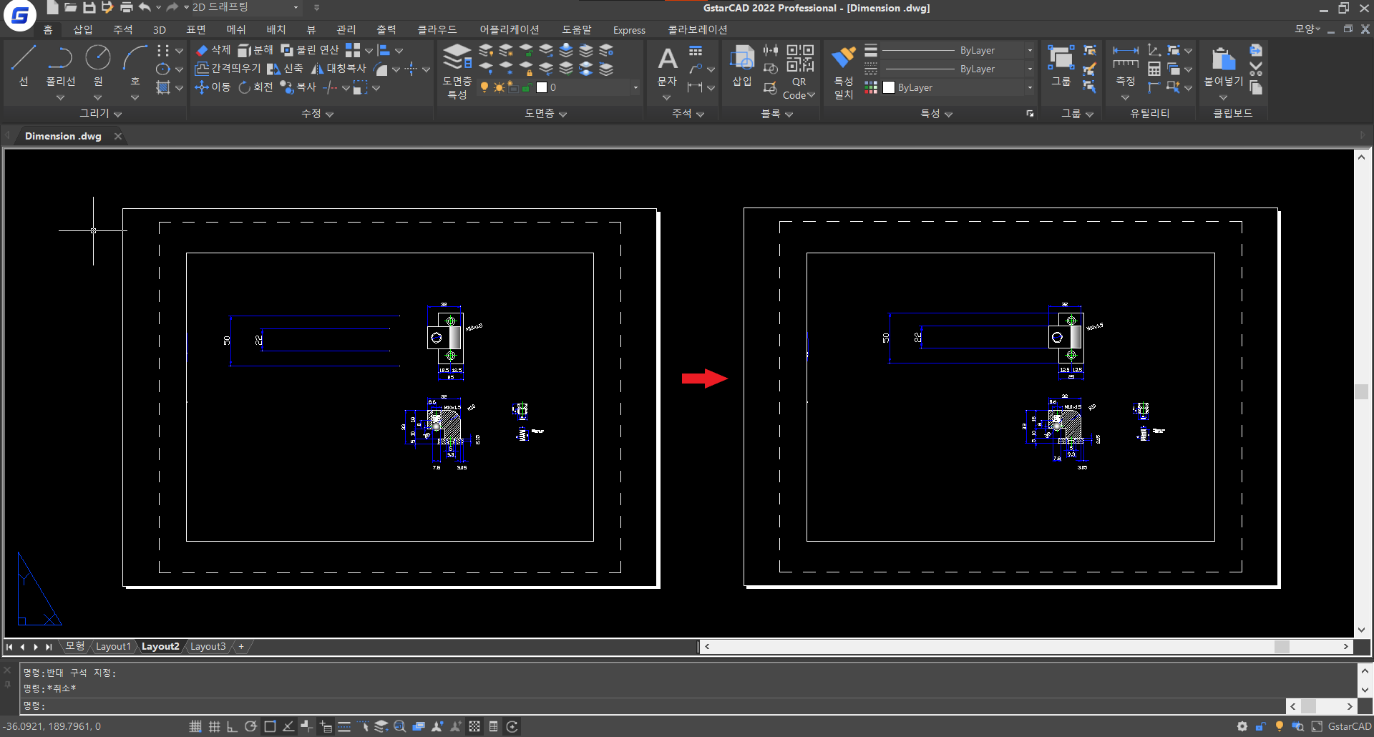This screenshot has height=737, width=1374.
Task: Click the vertical scrollbar thumb of the drawing area
Action: [1361, 391]
